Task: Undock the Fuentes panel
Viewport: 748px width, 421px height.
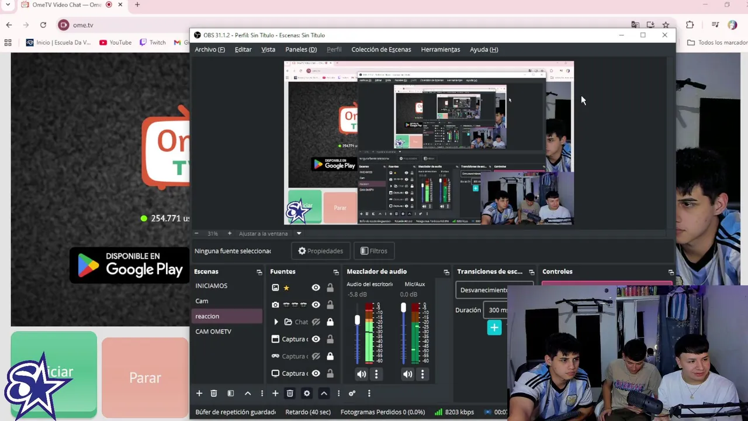Action: (x=336, y=272)
